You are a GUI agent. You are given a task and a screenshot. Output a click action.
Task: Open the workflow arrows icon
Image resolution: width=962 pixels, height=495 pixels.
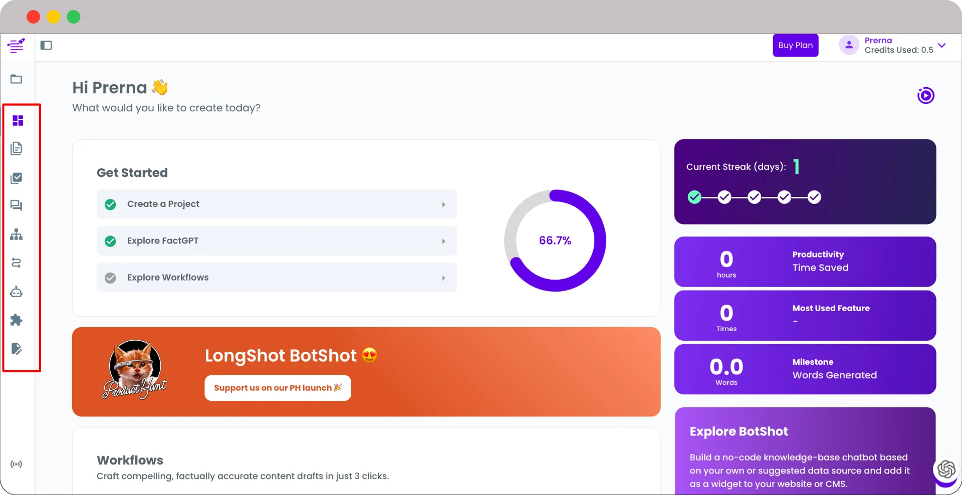coord(17,263)
